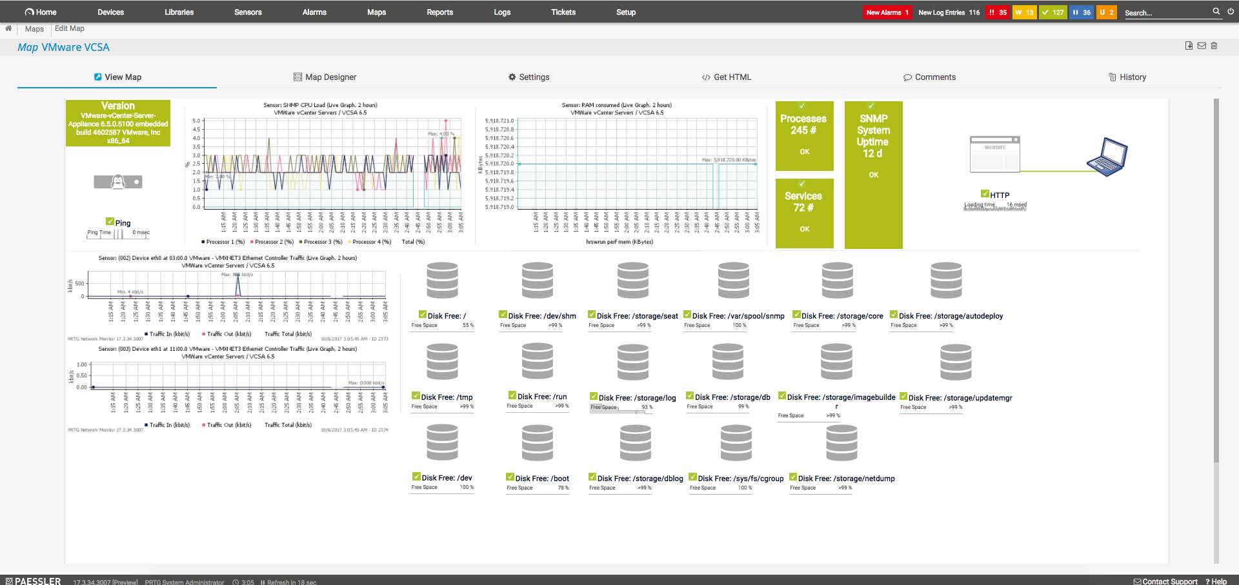
Task: Click the disk icon for /storage/autodeploy
Action: [x=947, y=280]
